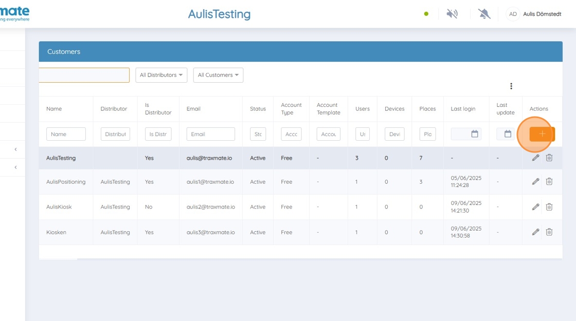Select the AulisKiosk name cell
The image size is (576, 321).
59,207
